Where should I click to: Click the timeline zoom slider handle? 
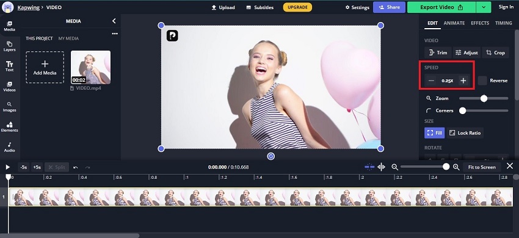click(x=446, y=167)
